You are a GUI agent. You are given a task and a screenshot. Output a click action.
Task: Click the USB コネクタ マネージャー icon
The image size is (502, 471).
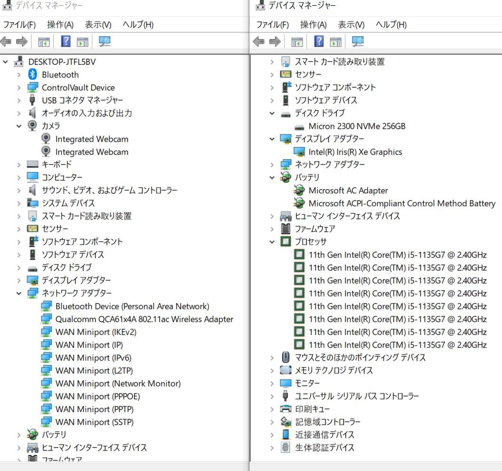tap(32, 100)
